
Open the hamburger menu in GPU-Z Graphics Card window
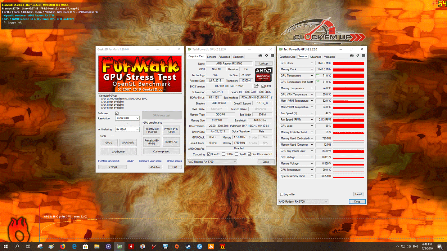click(272, 56)
